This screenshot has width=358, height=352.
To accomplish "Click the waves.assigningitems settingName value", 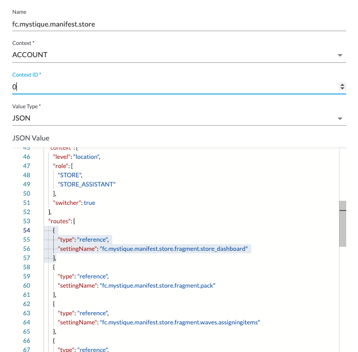I will point(180,322).
